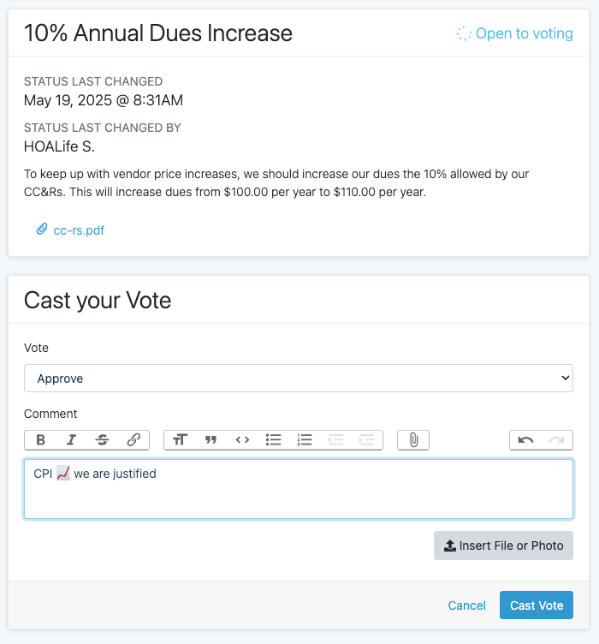Apply strikethrough formatting to comment
599x644 pixels.
coord(102,440)
